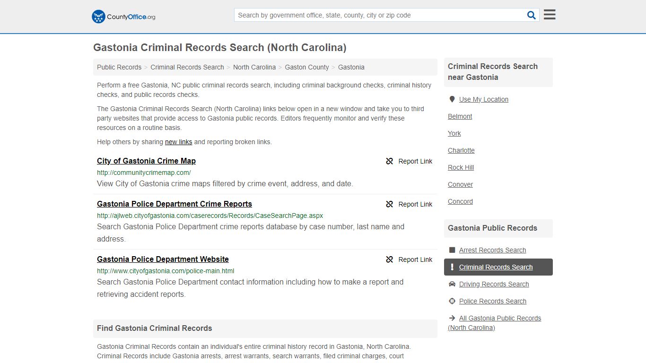Select the Gastonia breadcrumb
This screenshot has width=646, height=363.
coord(351,67)
